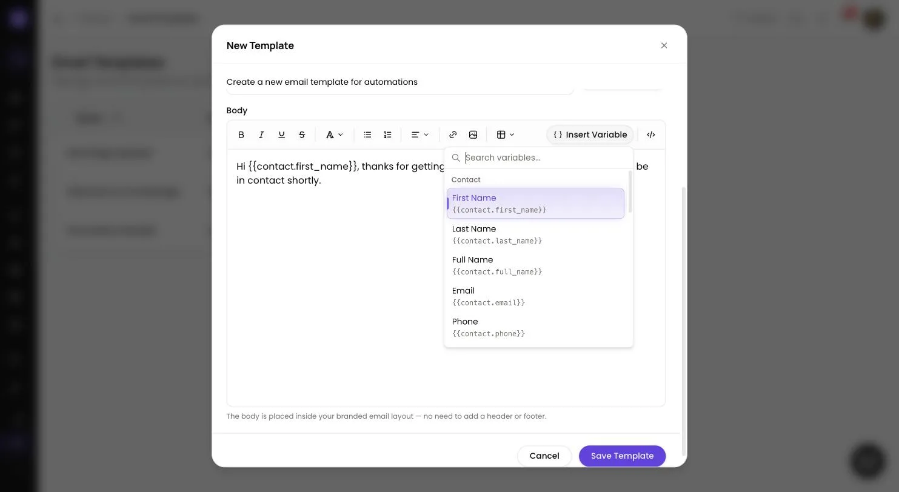
Task: Close the New Template dialog
Action: pos(664,45)
